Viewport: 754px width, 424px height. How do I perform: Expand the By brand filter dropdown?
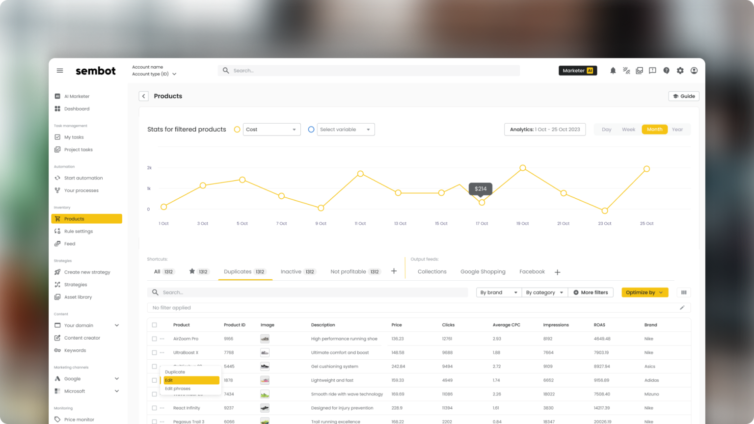(498, 292)
